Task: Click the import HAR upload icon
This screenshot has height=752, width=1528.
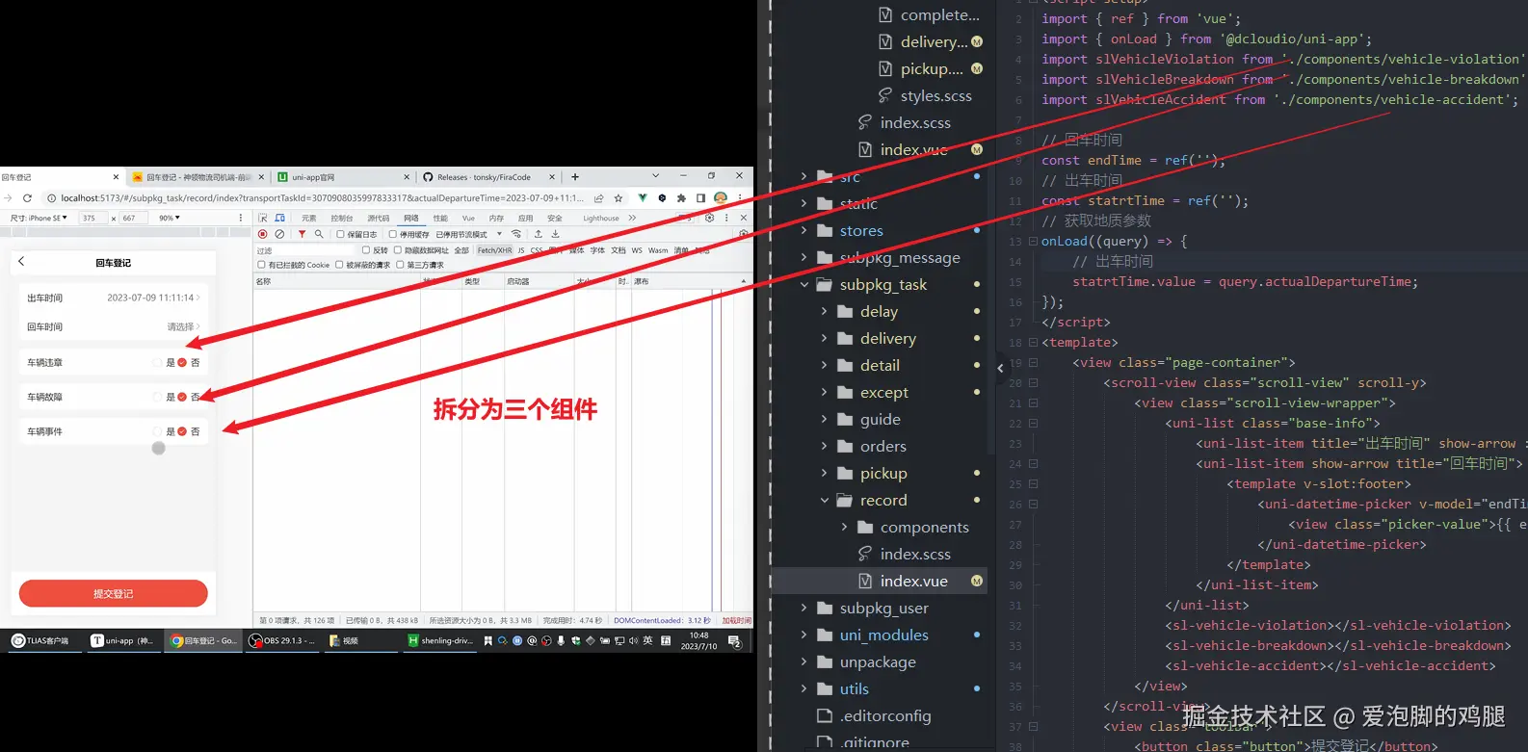Action: [x=538, y=234]
